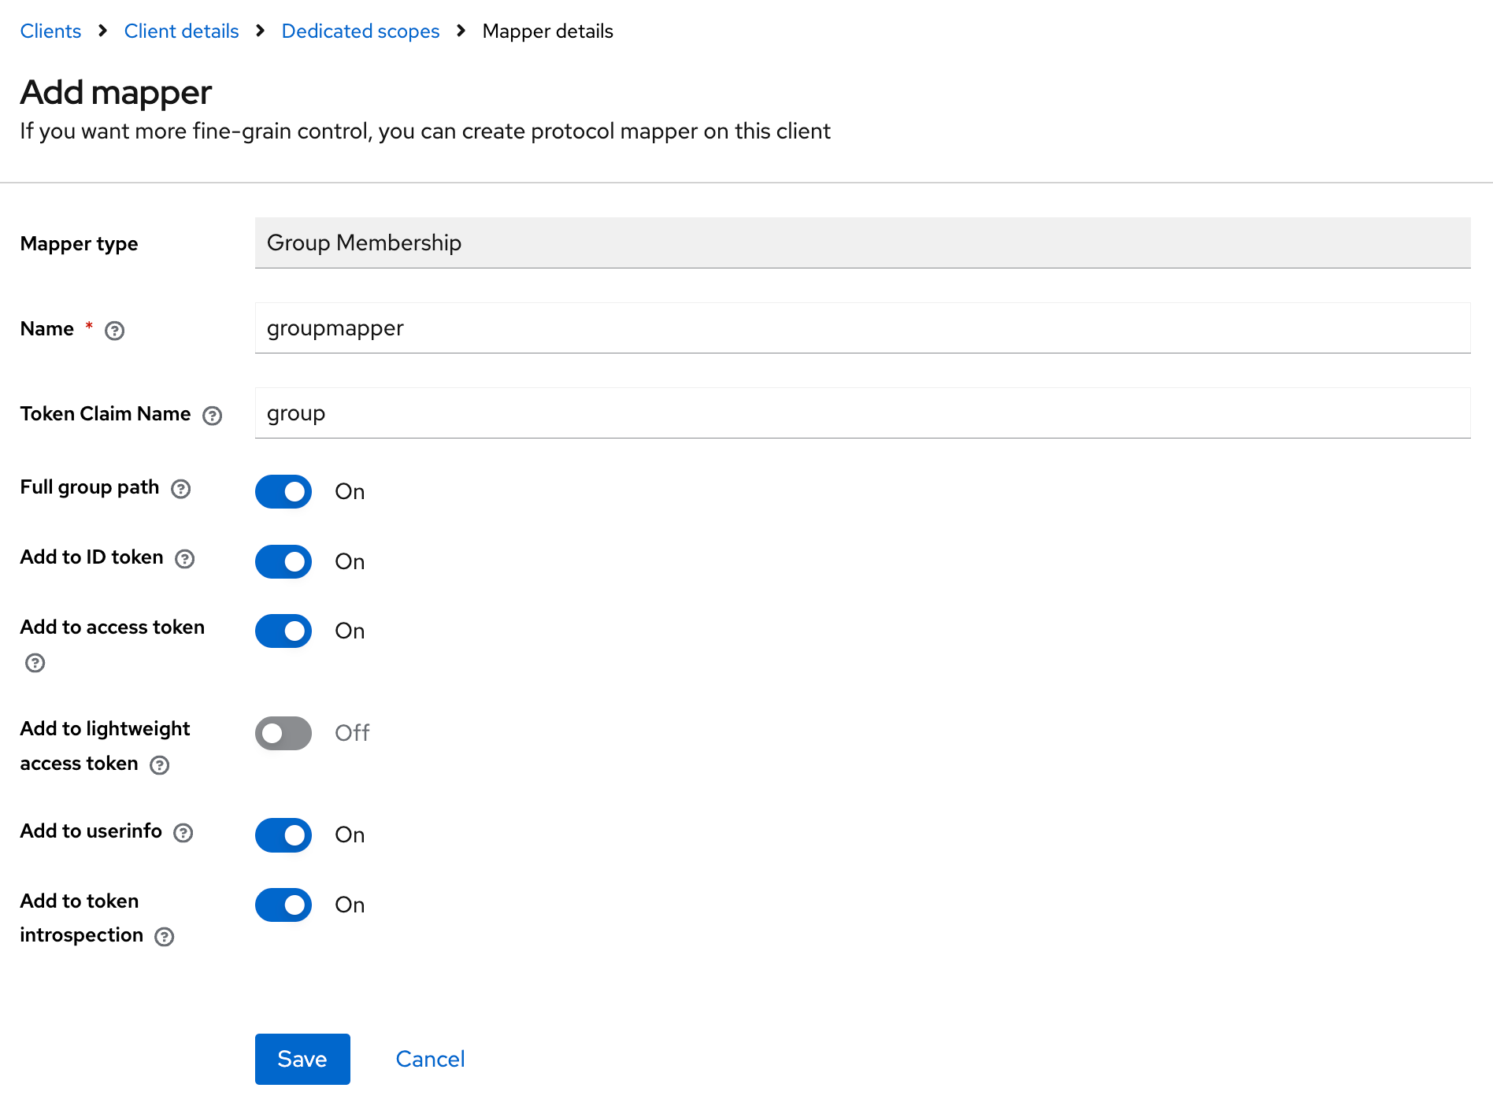Disable Add to token introspection toggle
This screenshot has width=1493, height=1099.
click(283, 905)
